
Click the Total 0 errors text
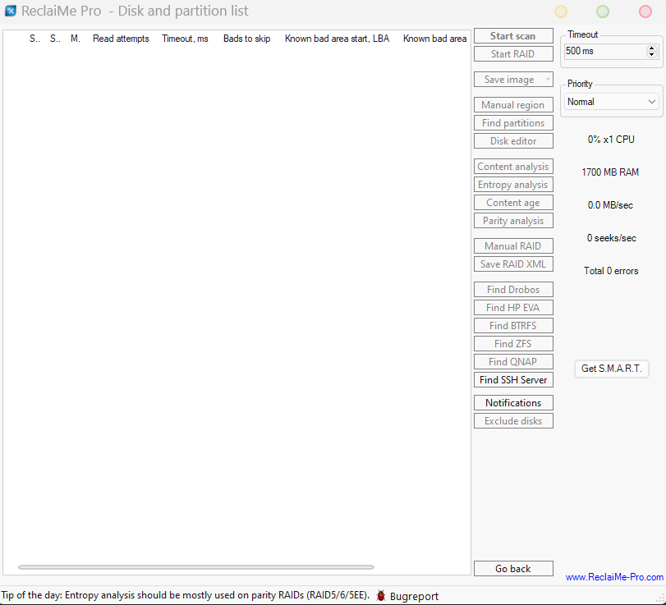click(x=611, y=271)
